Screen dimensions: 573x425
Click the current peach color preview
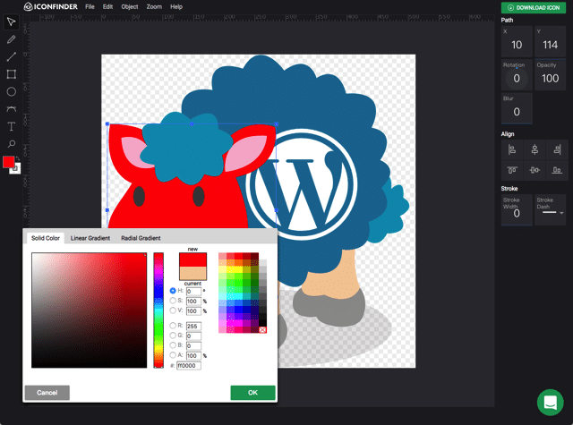[x=192, y=274]
